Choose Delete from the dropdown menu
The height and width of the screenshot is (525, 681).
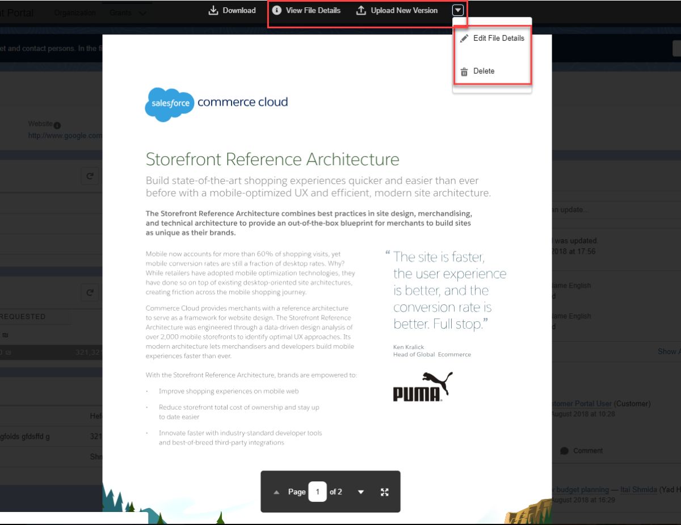click(478, 71)
